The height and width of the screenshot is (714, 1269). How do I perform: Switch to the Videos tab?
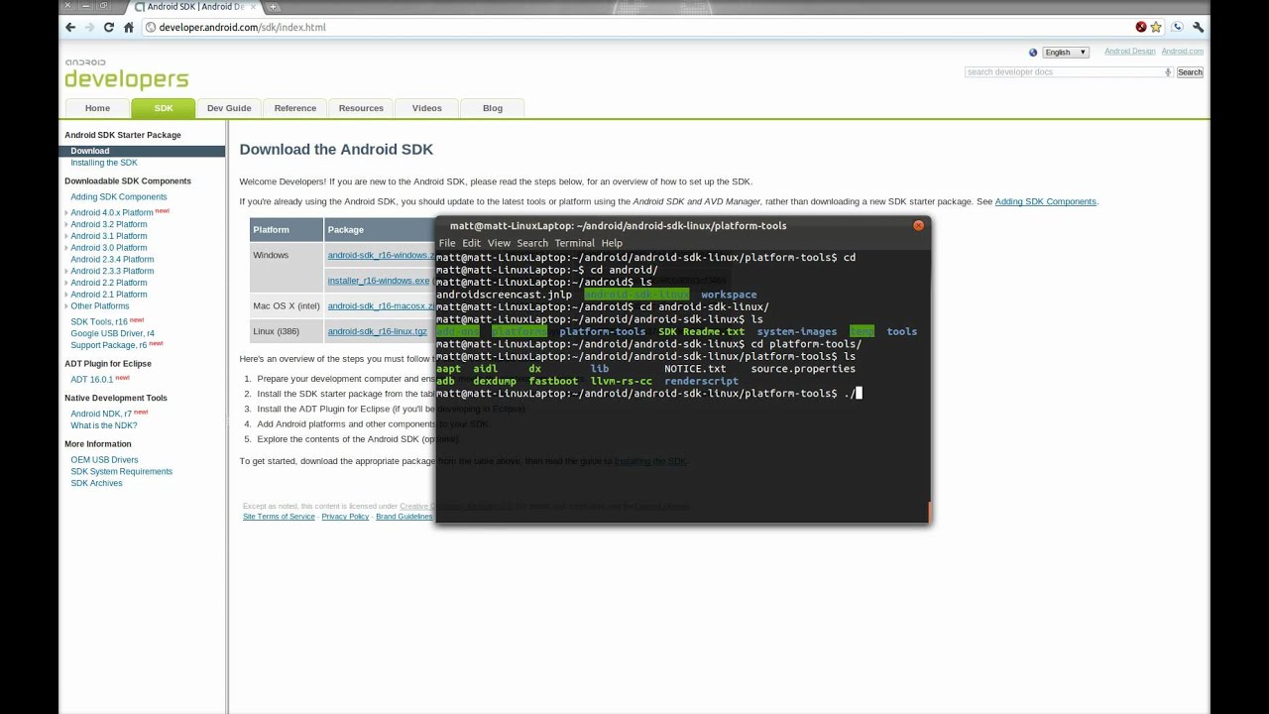427,108
